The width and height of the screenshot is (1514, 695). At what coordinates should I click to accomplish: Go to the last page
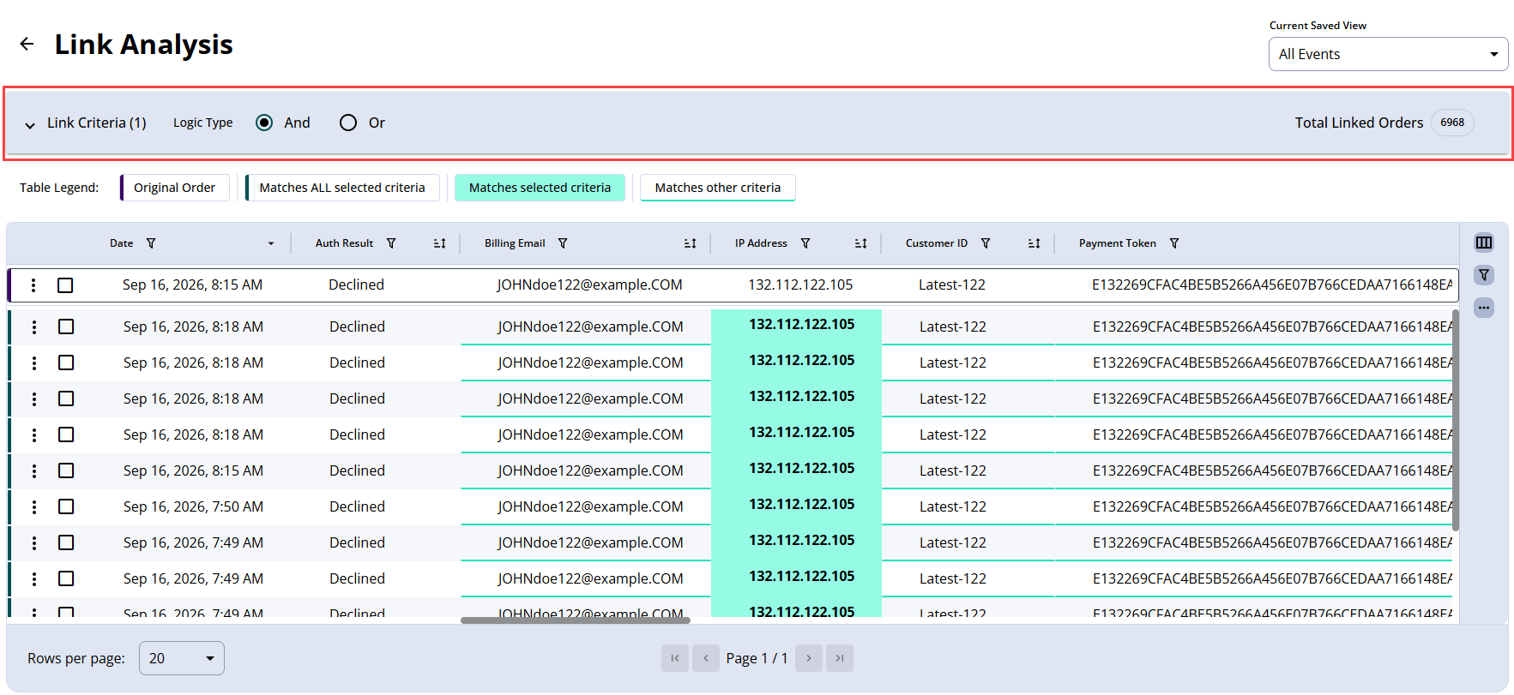pyautogui.click(x=840, y=658)
